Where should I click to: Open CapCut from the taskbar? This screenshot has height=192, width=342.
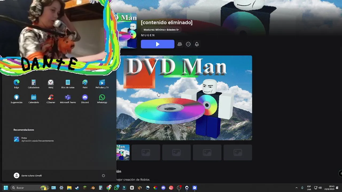point(132,188)
